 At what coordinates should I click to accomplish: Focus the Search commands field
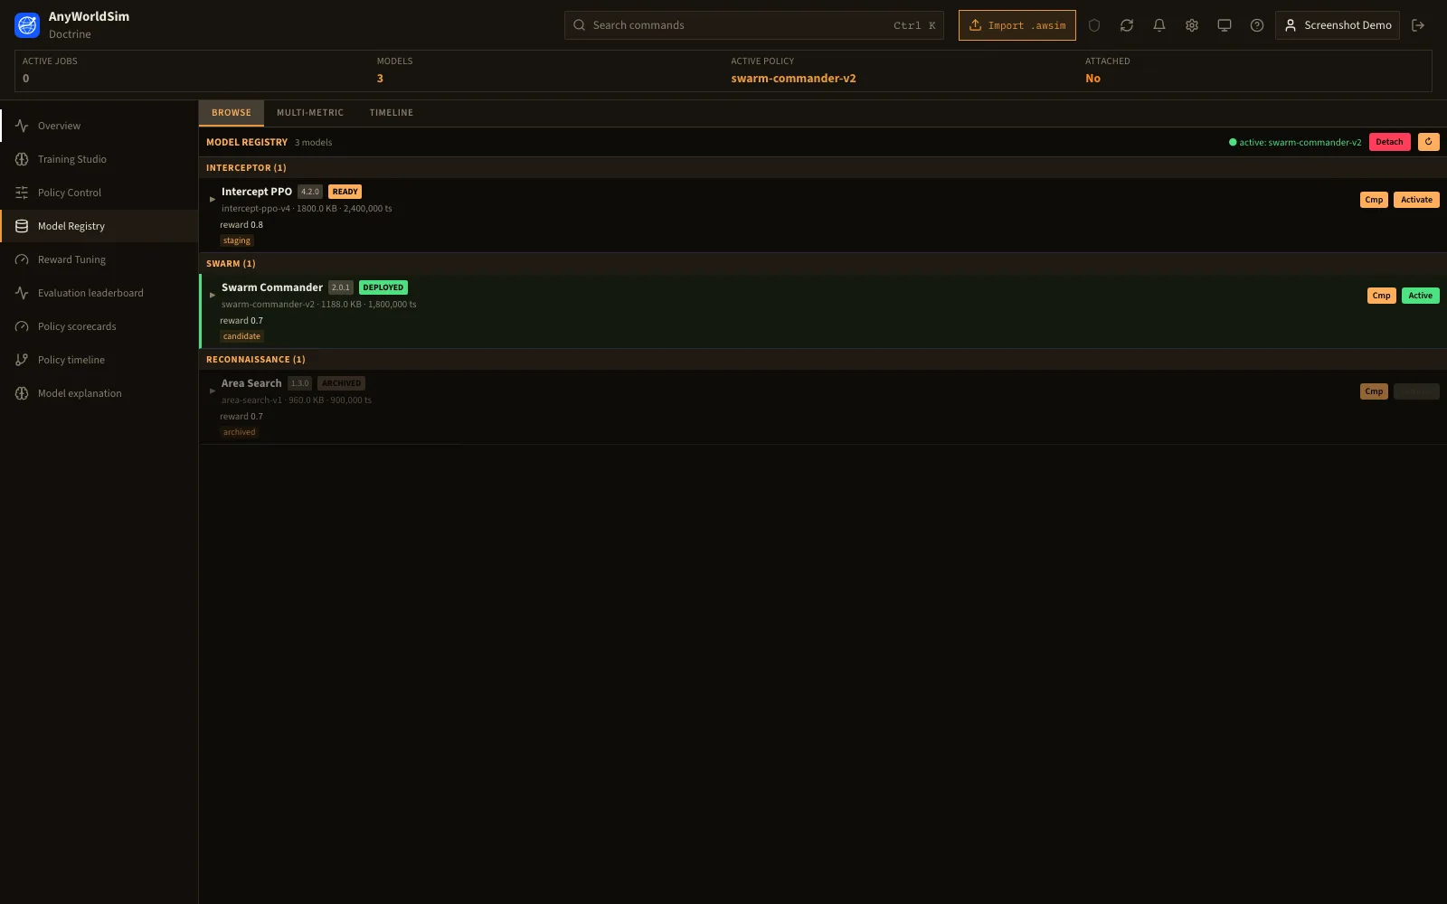coord(754,25)
